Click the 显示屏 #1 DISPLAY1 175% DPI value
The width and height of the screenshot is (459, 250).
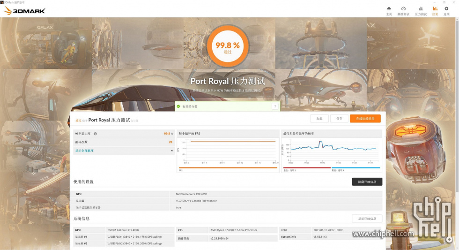[134, 237]
